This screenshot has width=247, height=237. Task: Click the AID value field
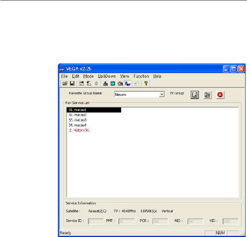(x=196, y=222)
